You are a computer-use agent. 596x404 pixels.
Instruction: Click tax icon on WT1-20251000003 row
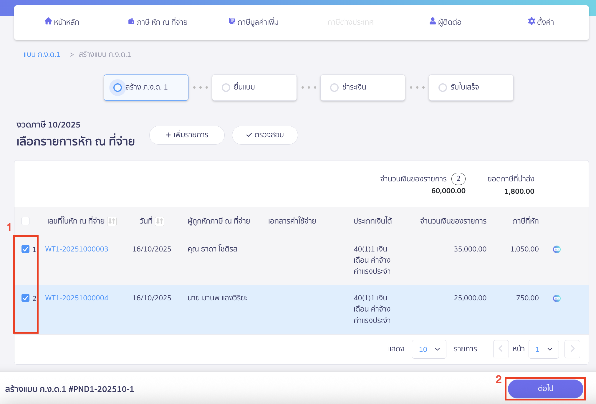(557, 249)
